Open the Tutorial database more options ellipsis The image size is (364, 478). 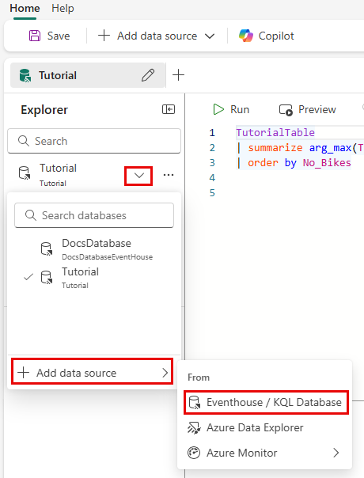(169, 175)
